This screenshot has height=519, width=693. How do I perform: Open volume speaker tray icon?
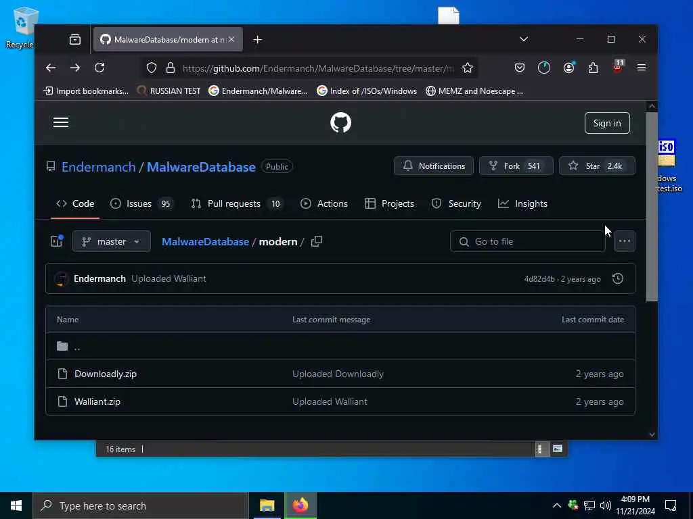click(x=606, y=505)
